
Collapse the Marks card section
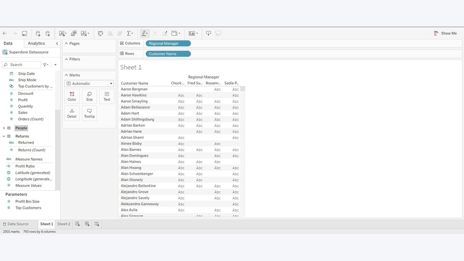pyautogui.click(x=66, y=75)
